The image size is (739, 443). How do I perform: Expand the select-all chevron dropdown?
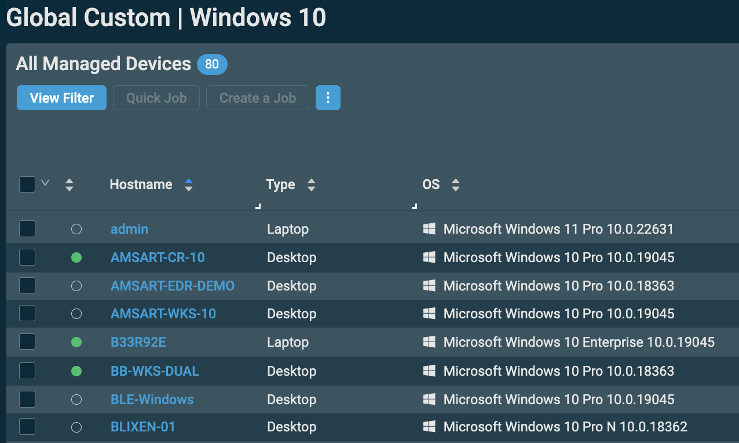(45, 183)
